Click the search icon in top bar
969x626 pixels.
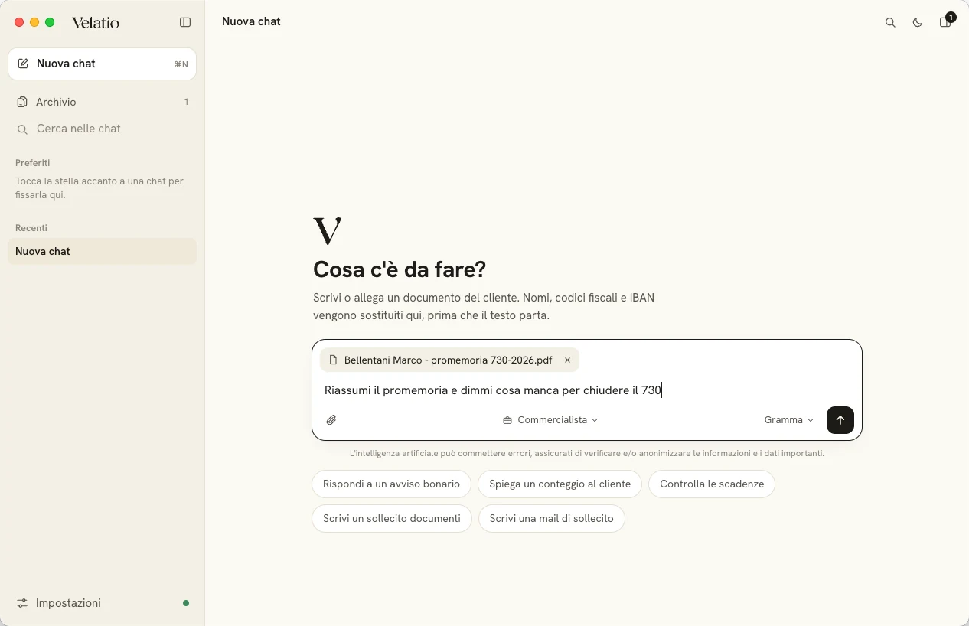point(890,22)
